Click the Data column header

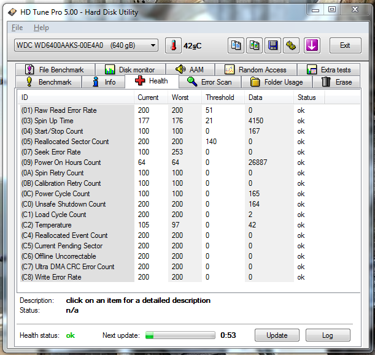[269, 97]
